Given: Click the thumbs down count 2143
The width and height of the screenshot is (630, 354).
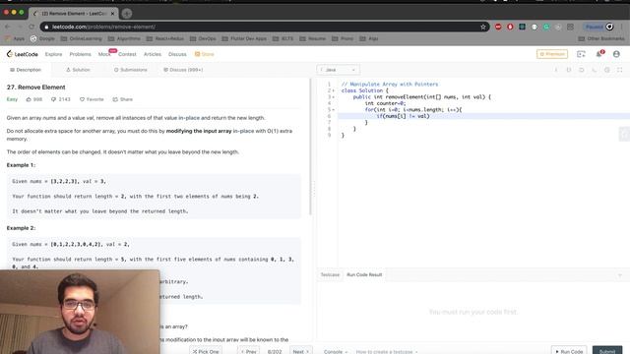Looking at the screenshot, I should pos(61,99).
